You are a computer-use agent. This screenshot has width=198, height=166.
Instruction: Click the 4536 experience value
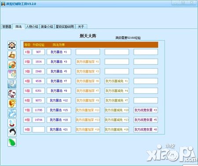point(38,81)
